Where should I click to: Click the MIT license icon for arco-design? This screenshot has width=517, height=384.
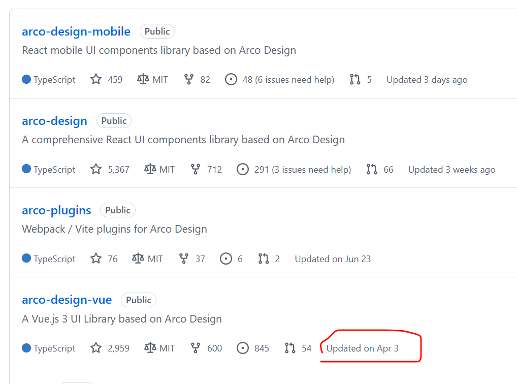[x=150, y=169]
